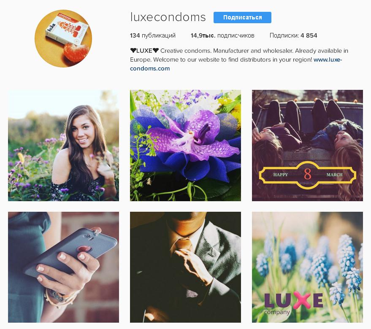Screen dimensions: 371x329
Task: Click the tangerine slice in the avatar
Action: point(77,52)
